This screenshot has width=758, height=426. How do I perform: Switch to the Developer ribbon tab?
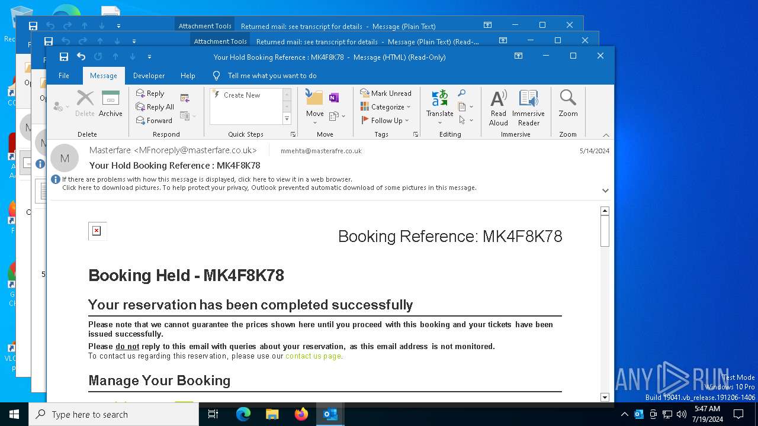149,76
